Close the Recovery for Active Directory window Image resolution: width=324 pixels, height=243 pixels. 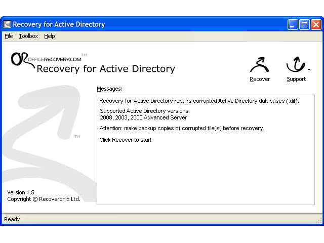[x=316, y=25]
